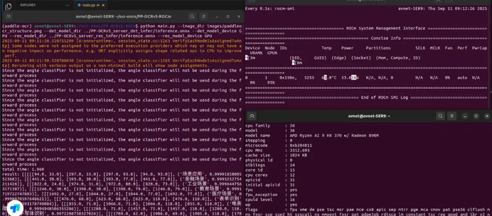Open hamburger menu of PP-OCRv5-ROCm terminal
Image resolution: width=492 pixels, height=216 pixels.
[204, 16]
